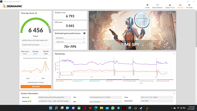Open Netflix on the taskbar
The image size is (197, 111).
point(124,108)
